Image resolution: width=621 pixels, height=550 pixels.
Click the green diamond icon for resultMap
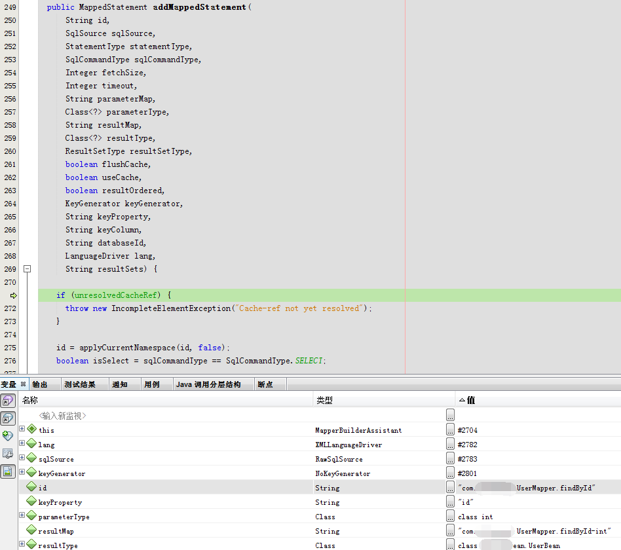31,530
